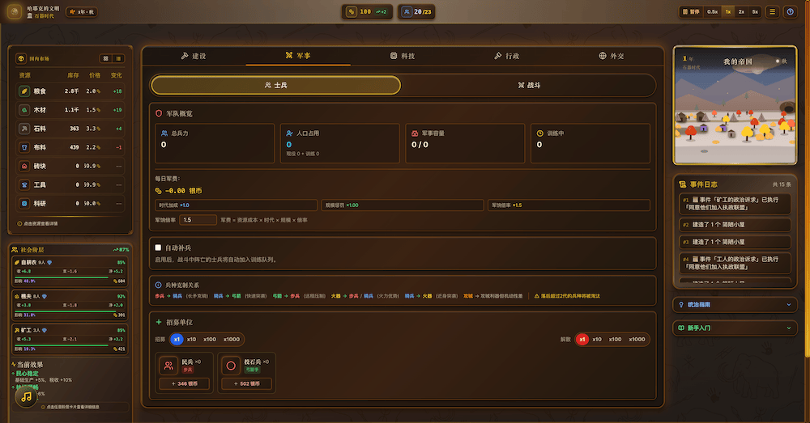810x423 pixels.
Task: Click the 军饷倍率 pay rate input field
Action: pos(198,220)
